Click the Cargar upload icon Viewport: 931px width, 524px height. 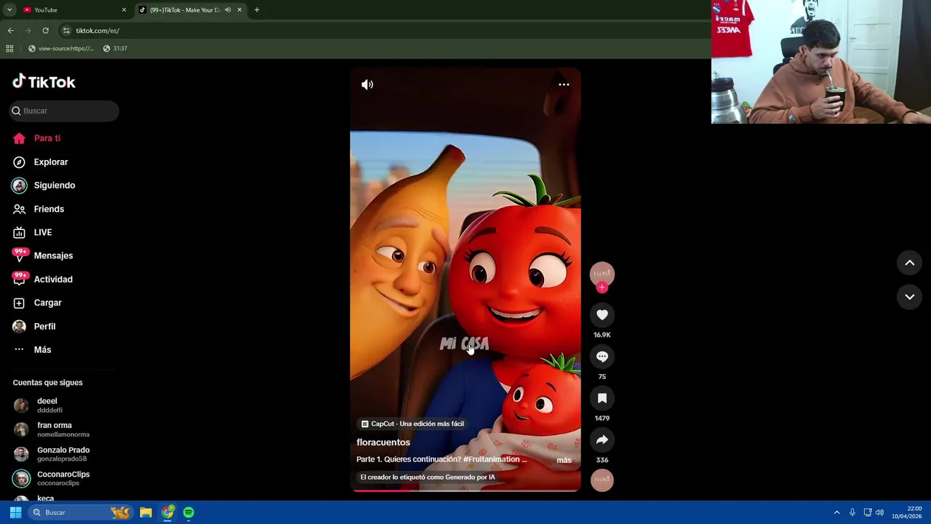tap(19, 303)
